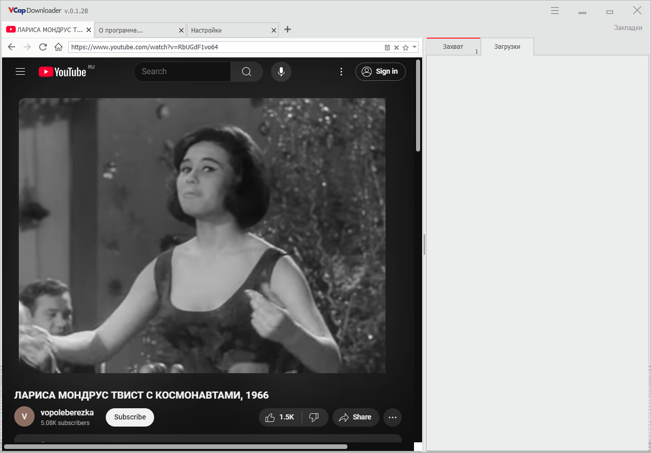This screenshot has height=453, width=651.
Task: Click the Share button
Action: [x=356, y=417]
